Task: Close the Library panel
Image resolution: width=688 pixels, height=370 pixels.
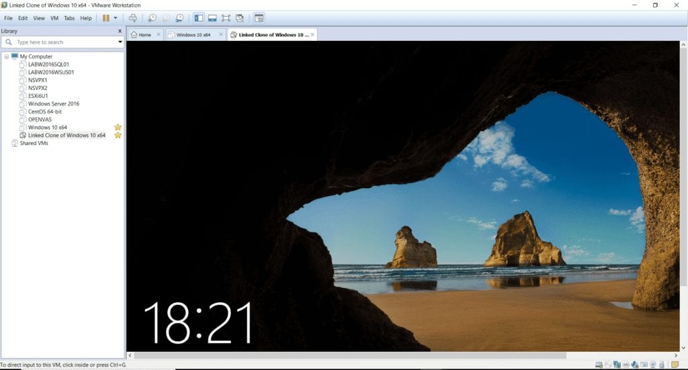Action: 120,31
